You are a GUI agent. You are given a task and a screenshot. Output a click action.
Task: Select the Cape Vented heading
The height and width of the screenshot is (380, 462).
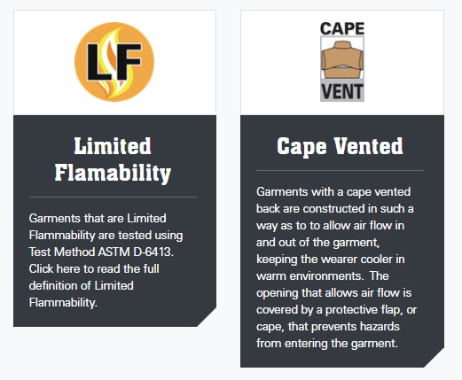coord(340,146)
